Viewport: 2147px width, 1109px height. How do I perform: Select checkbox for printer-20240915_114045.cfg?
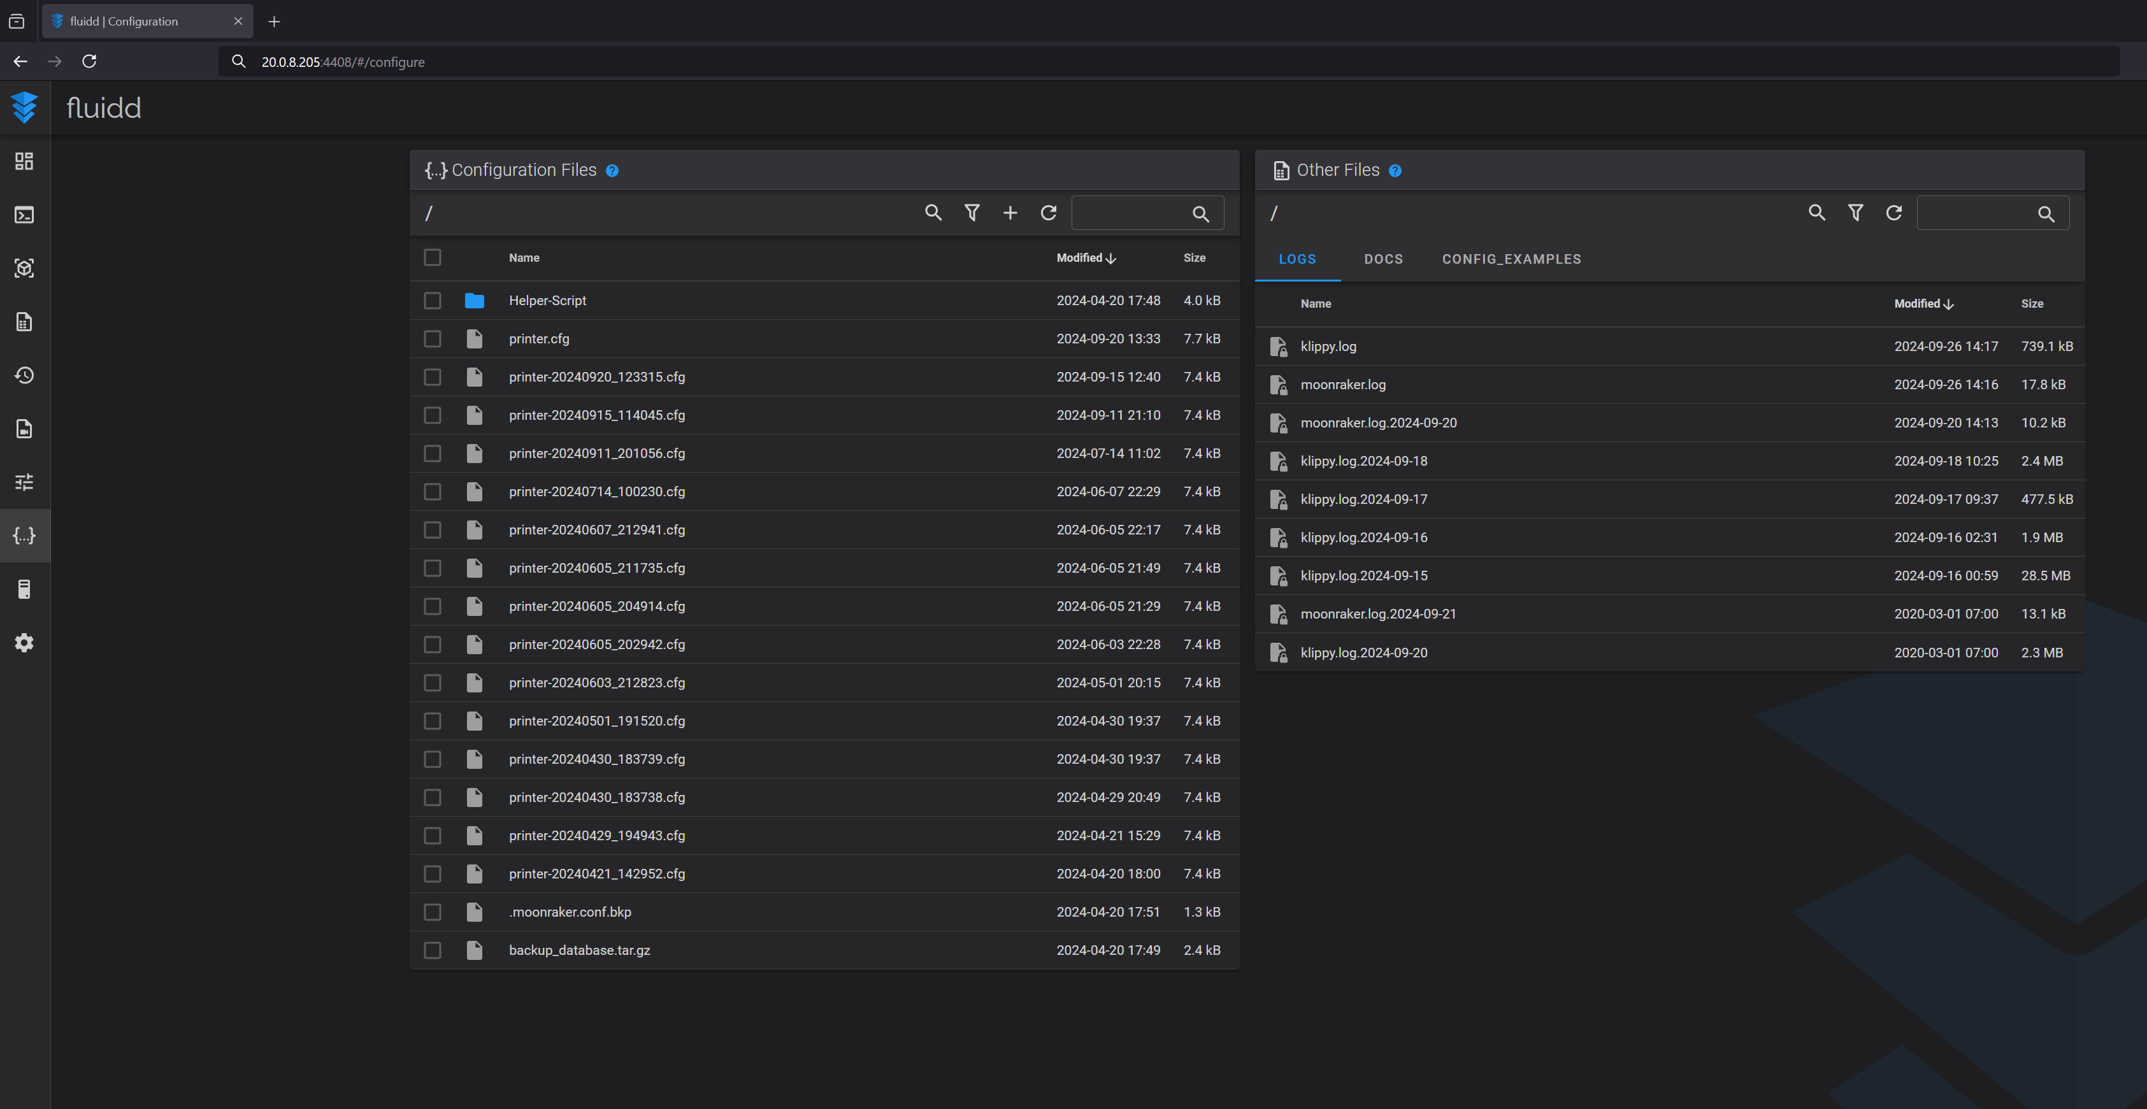click(433, 415)
